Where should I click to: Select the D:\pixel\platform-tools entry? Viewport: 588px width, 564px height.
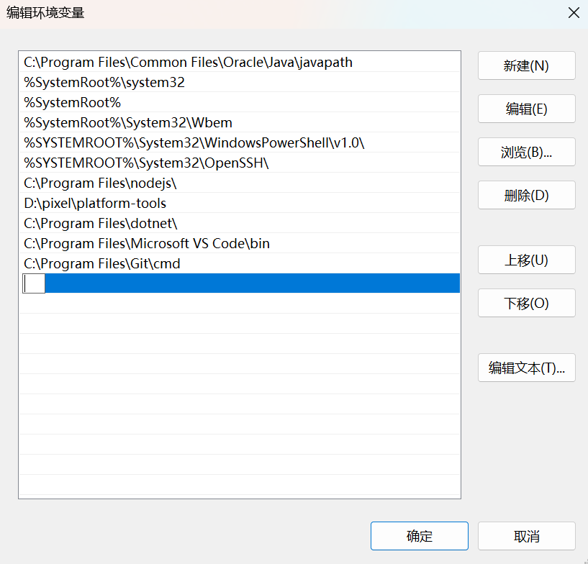click(x=240, y=203)
